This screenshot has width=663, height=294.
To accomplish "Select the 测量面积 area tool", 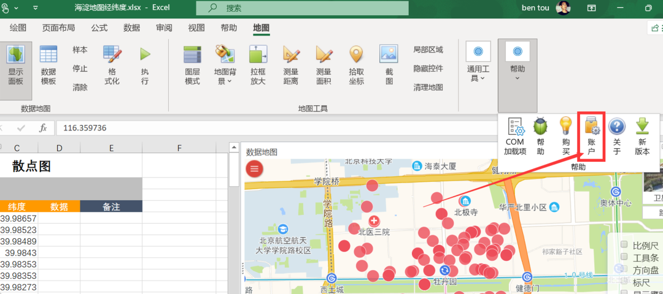I will coord(324,55).
